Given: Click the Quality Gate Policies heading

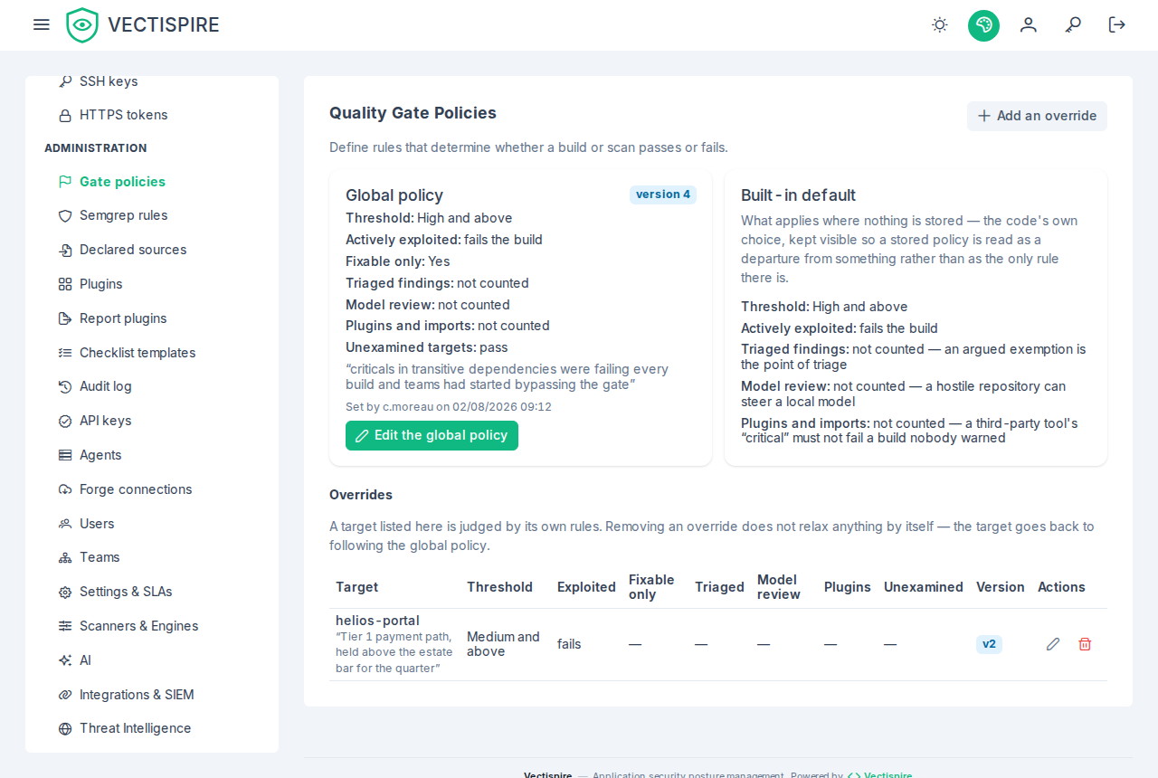Looking at the screenshot, I should point(413,113).
